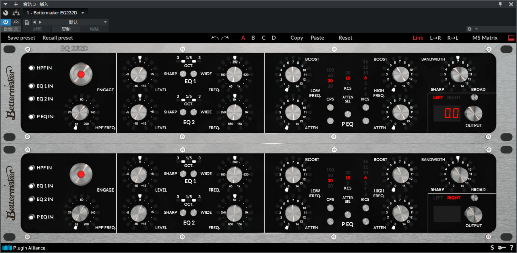
Task: Click the WIDE bandwidth button for top EQ 1
Action: 194,74
